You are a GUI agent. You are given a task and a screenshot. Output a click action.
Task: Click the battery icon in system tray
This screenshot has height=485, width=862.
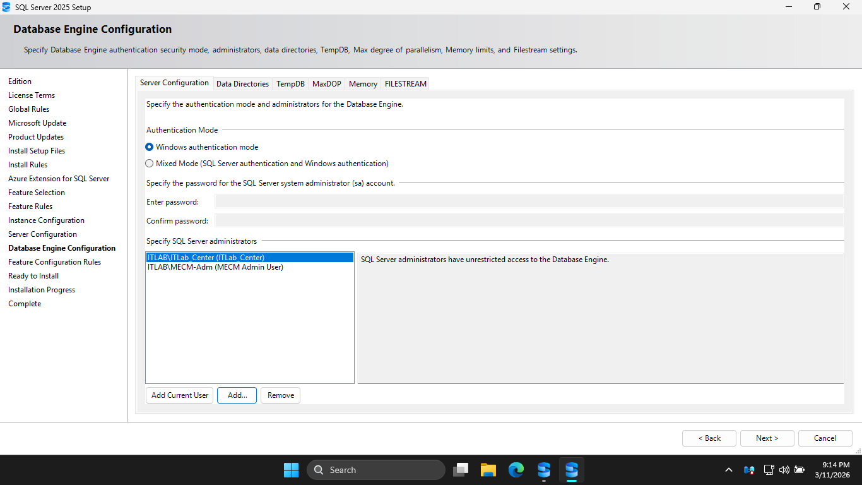(x=800, y=470)
